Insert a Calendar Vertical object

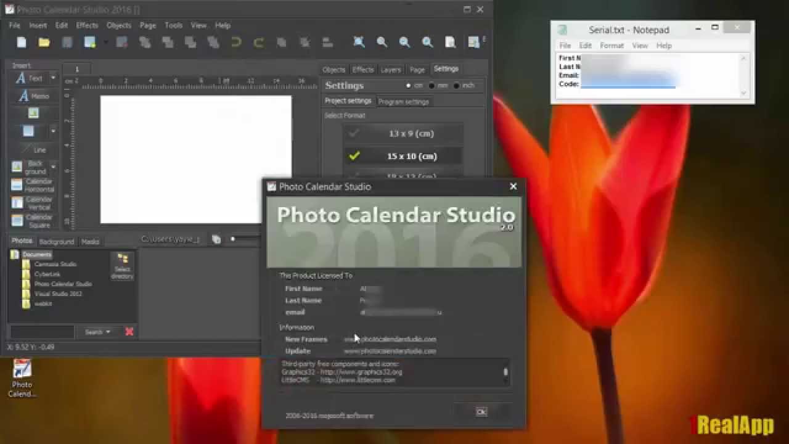coord(33,203)
